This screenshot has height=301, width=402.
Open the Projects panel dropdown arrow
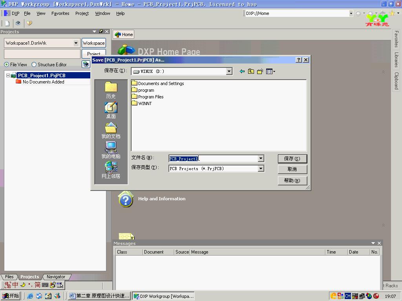coord(94,31)
